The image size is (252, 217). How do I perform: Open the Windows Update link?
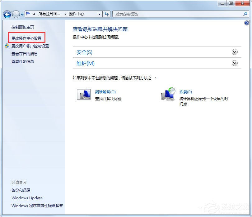27,198
